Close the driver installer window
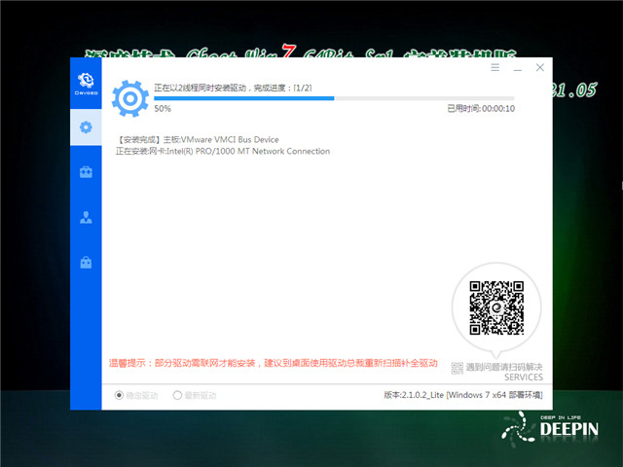Screen dimensions: 623x467 point(539,67)
